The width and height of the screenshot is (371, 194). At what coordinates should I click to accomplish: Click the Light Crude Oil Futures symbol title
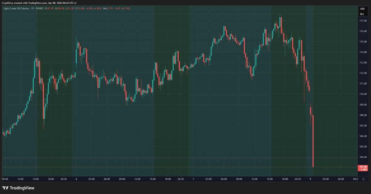pos(16,8)
